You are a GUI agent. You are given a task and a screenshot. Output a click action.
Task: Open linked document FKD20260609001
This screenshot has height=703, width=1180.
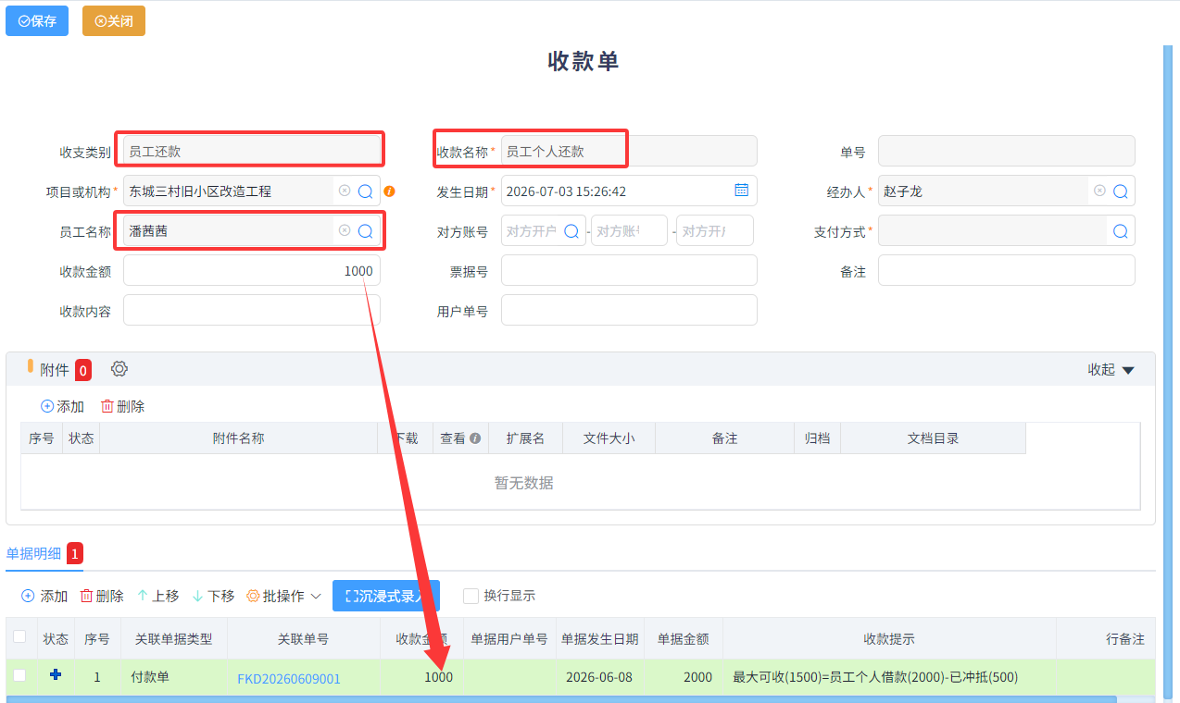(x=289, y=678)
